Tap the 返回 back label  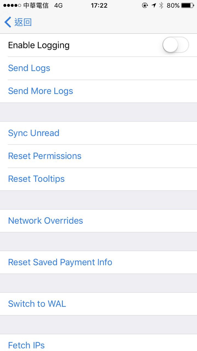point(23,22)
